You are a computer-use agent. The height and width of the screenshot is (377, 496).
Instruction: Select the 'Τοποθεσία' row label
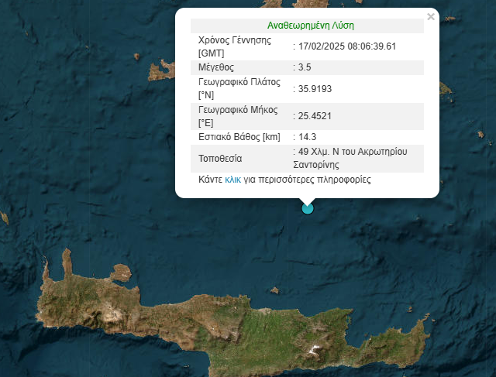[220, 159]
